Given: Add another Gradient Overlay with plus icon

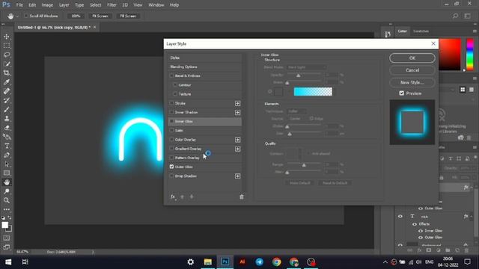Looking at the screenshot, I should click(x=238, y=149).
